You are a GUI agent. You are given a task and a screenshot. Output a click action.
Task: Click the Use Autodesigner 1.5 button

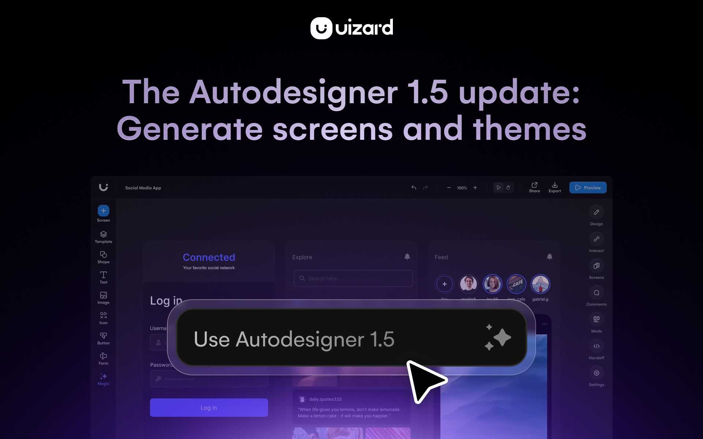(x=351, y=339)
